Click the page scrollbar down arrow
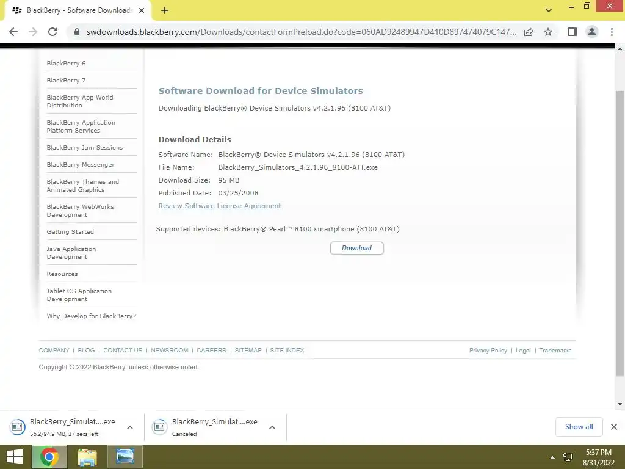 pyautogui.click(x=620, y=404)
